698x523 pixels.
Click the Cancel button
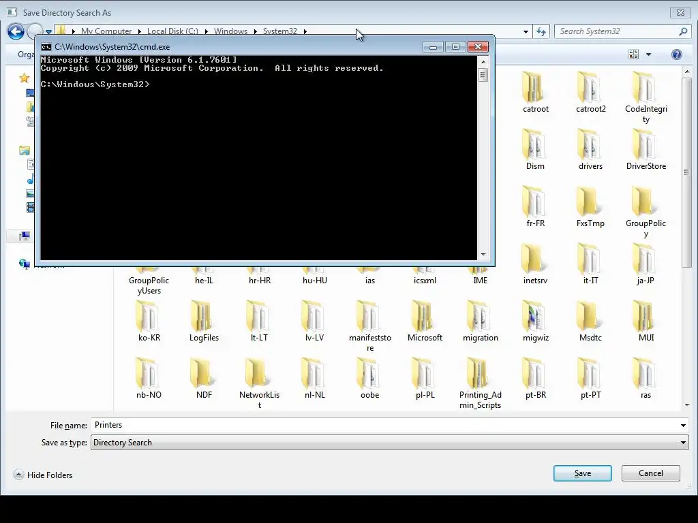click(x=650, y=473)
